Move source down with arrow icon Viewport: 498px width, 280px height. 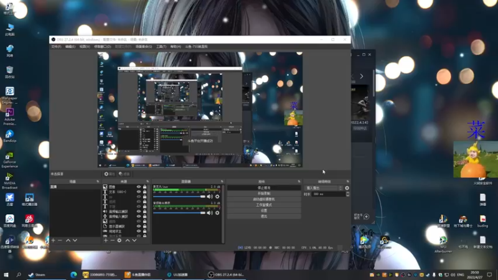pos(134,240)
